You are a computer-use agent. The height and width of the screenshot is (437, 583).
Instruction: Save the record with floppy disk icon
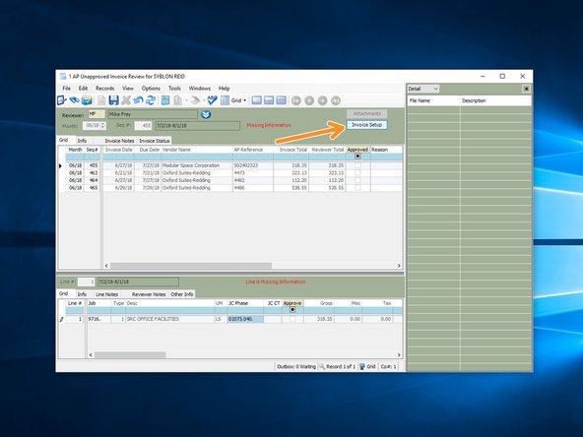click(114, 100)
